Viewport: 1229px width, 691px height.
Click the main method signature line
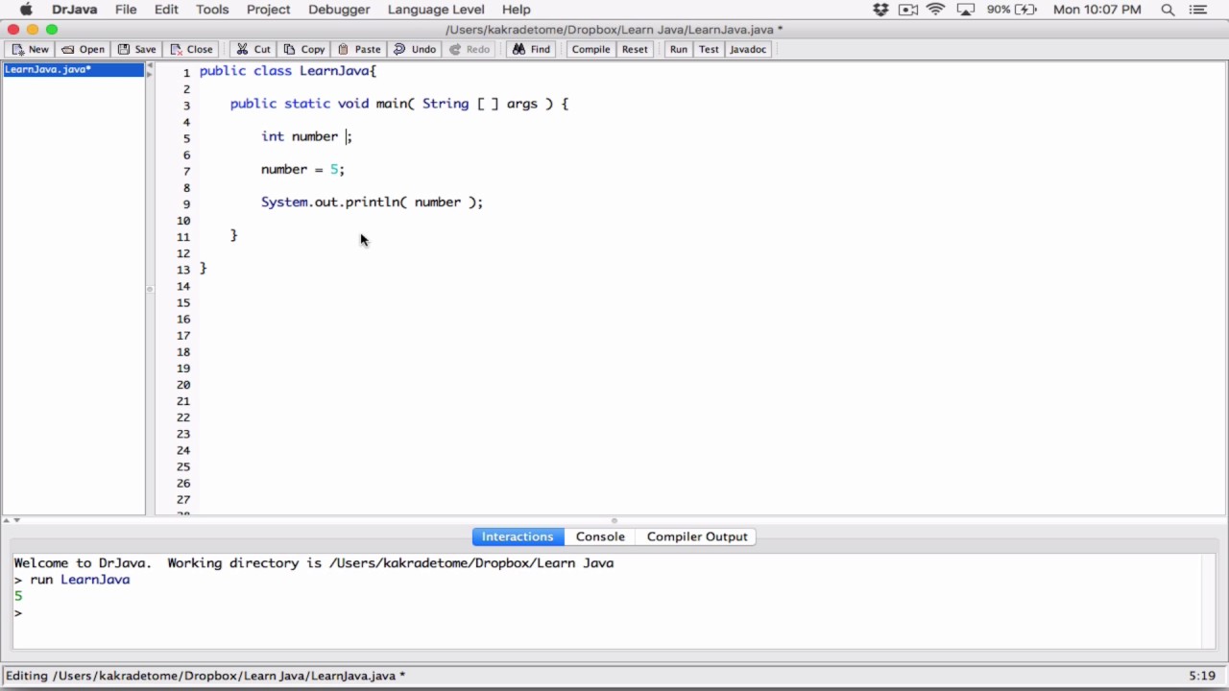[399, 104]
